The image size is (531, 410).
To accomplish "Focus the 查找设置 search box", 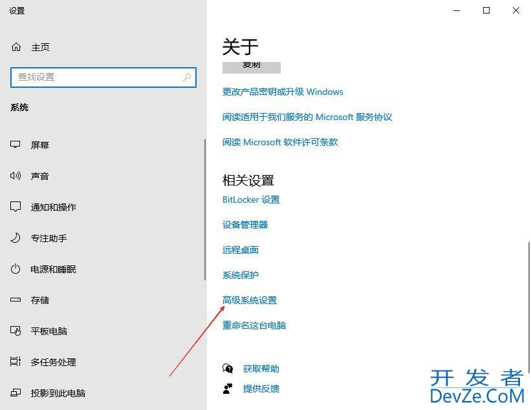I will (103, 77).
